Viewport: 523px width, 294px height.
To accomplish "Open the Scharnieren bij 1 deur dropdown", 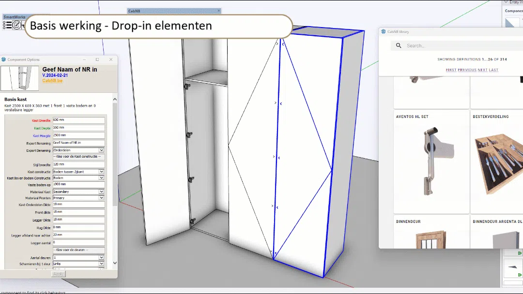I will click(x=79, y=264).
